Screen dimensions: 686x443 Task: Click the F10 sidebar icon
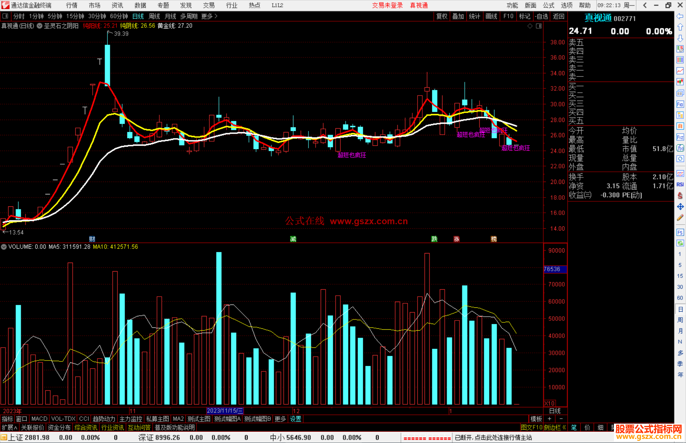pyautogui.click(x=680, y=104)
